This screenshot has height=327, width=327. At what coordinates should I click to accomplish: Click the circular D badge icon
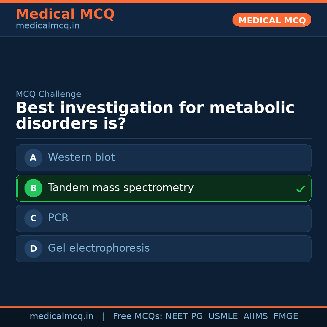point(33,249)
